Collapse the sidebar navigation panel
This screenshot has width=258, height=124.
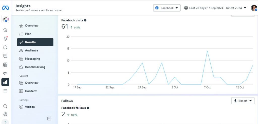49,118
